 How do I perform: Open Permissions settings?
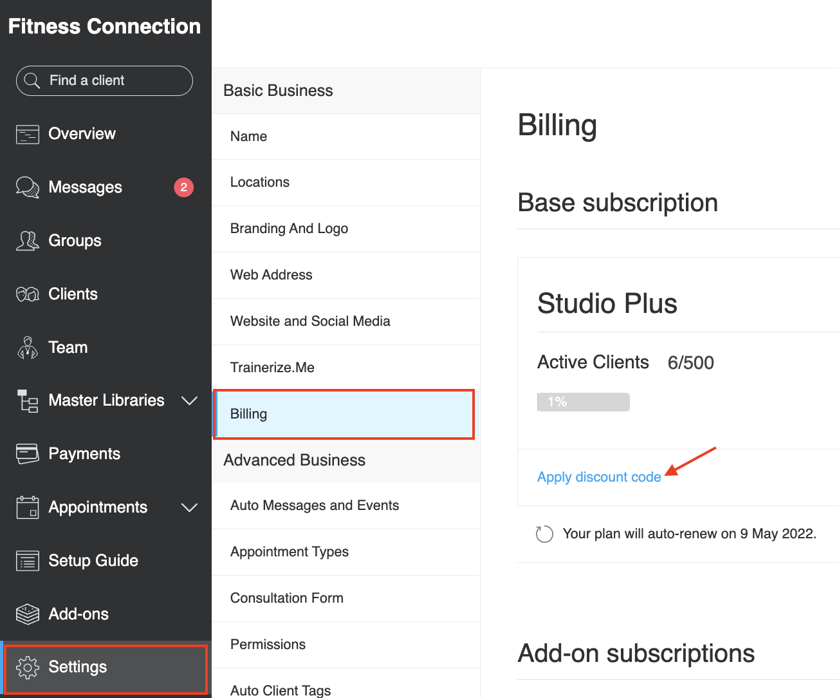[x=346, y=645]
